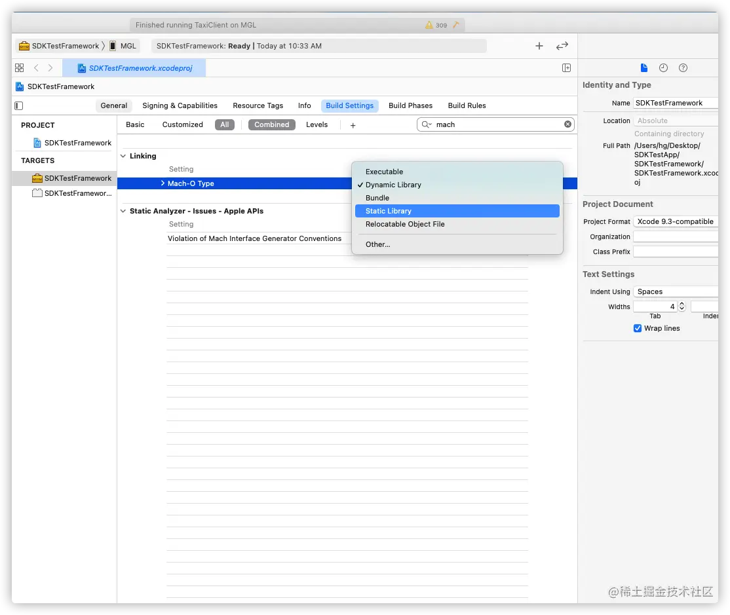Open the Info tab
This screenshot has width=730, height=615.
(305, 105)
